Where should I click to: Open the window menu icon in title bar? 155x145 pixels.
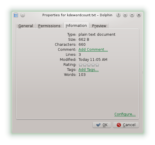[x=16, y=15]
